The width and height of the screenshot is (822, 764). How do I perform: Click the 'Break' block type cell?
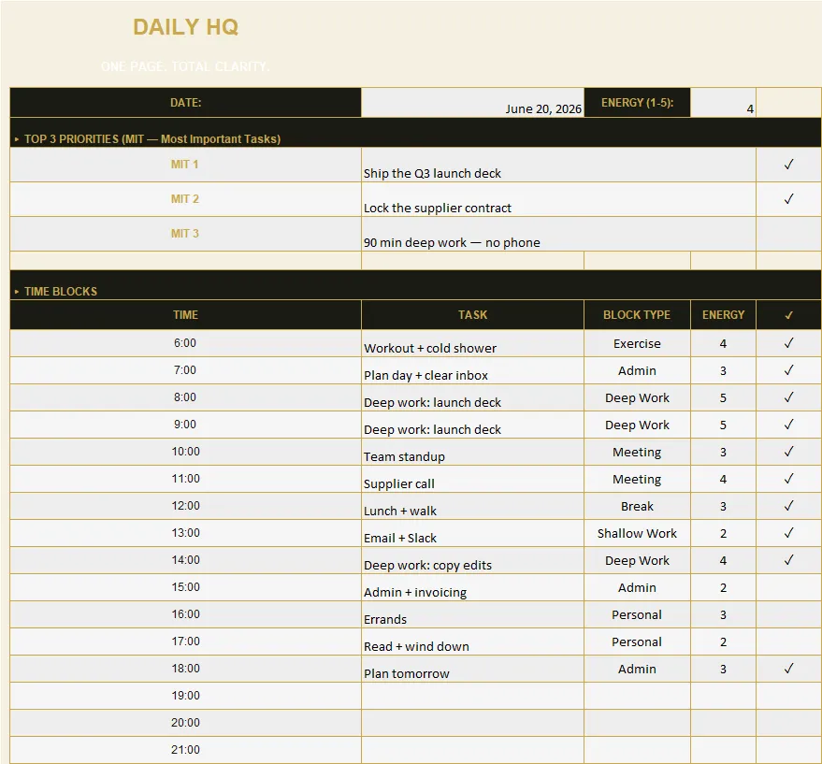[637, 506]
